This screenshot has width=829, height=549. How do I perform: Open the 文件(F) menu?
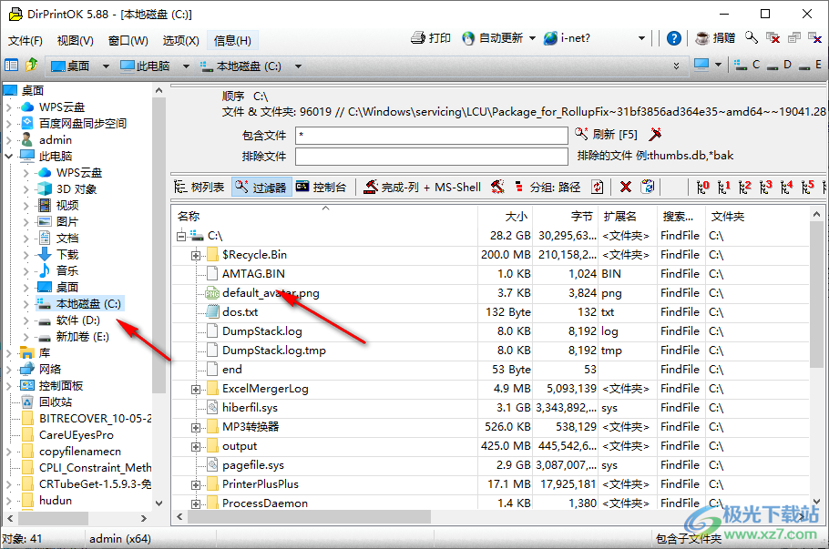(x=26, y=41)
